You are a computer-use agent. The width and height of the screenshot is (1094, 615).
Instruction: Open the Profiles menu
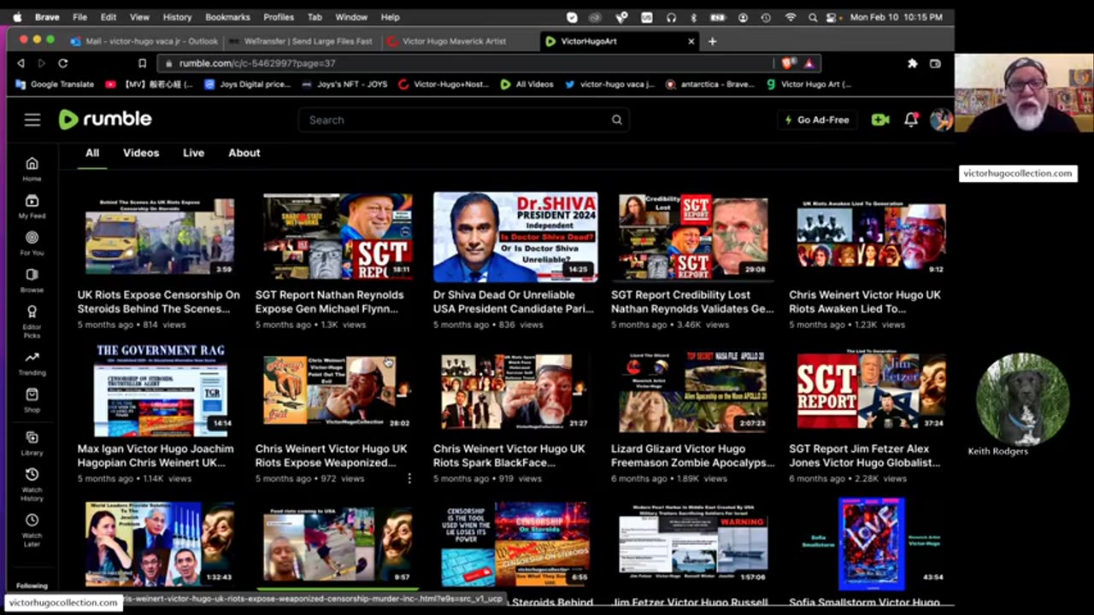[279, 17]
